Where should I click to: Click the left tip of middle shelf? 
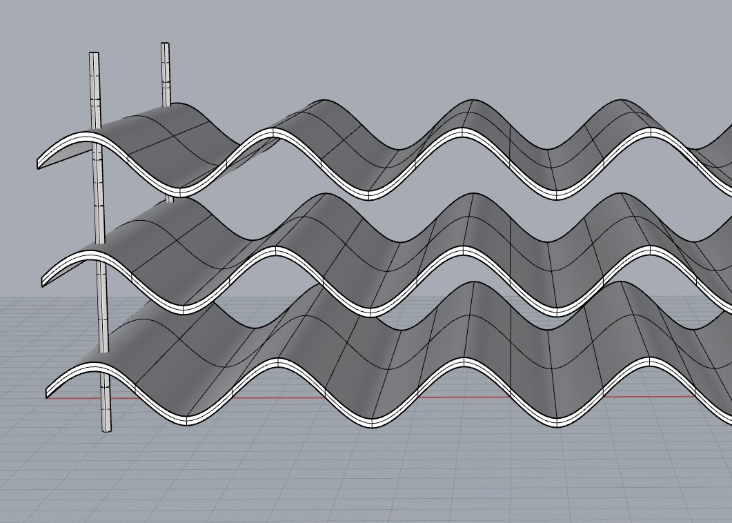pyautogui.click(x=44, y=280)
